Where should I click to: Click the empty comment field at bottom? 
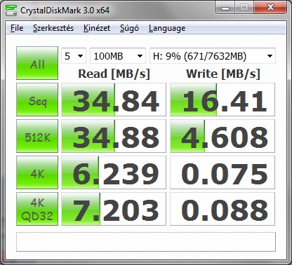click(x=146, y=242)
